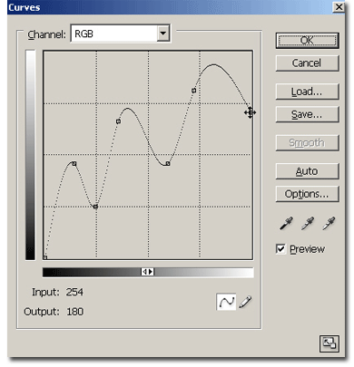Click the Cancel button
The image size is (354, 367).
[307, 63]
